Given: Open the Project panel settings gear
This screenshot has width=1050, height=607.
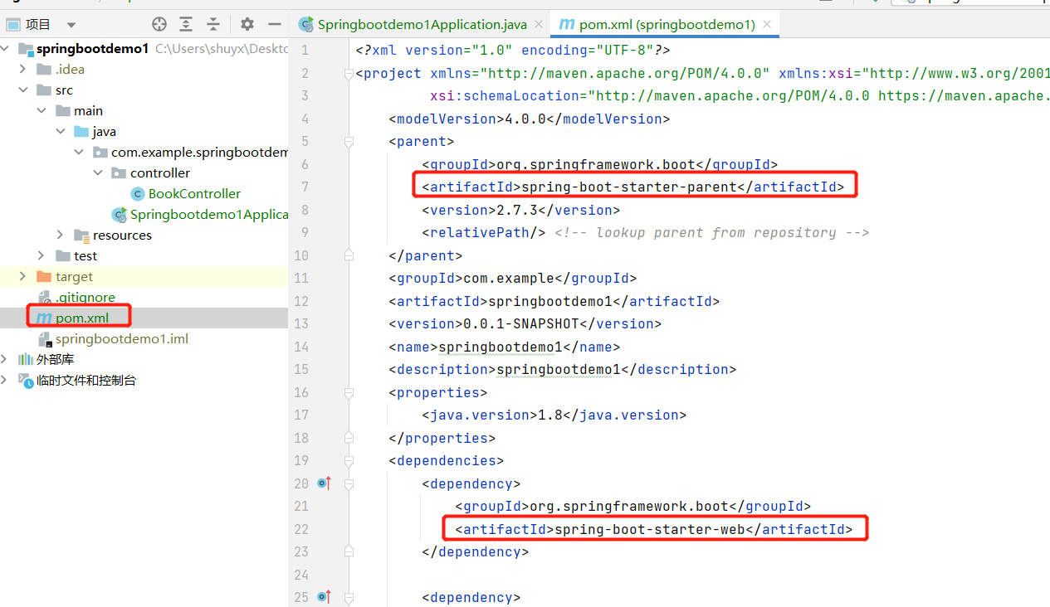Looking at the screenshot, I should pos(247,24).
